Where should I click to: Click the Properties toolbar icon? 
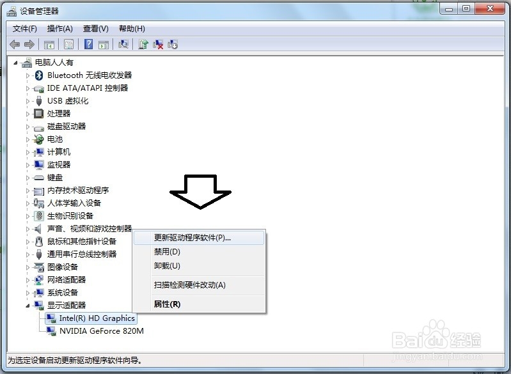68,44
